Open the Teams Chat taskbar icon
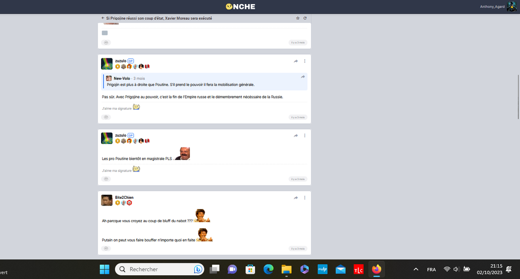Viewport: 520px width, 279px height. coord(233,269)
